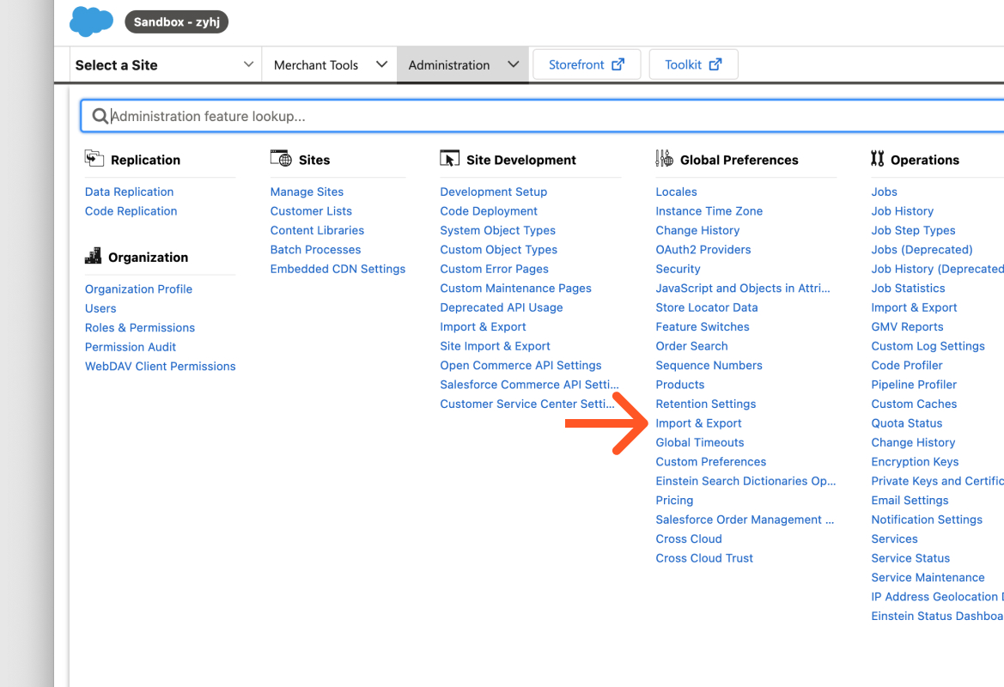
Task: Click the Global Preferences sliders icon
Action: (x=664, y=158)
